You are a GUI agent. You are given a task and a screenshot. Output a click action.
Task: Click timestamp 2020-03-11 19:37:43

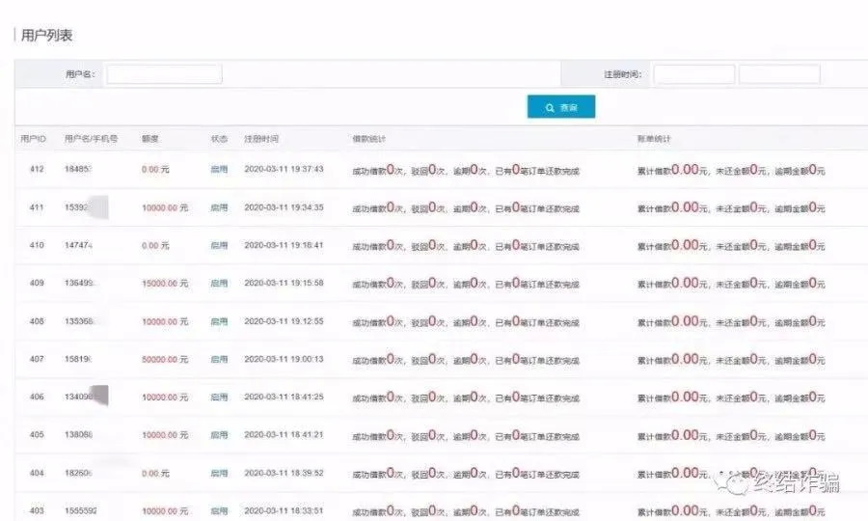click(x=284, y=169)
